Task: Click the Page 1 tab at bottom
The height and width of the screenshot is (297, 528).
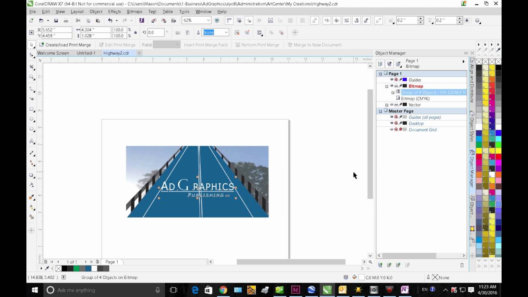Action: coord(112,262)
